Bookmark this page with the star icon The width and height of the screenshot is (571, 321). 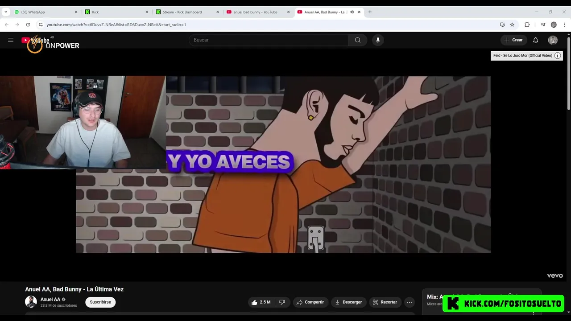(x=512, y=25)
